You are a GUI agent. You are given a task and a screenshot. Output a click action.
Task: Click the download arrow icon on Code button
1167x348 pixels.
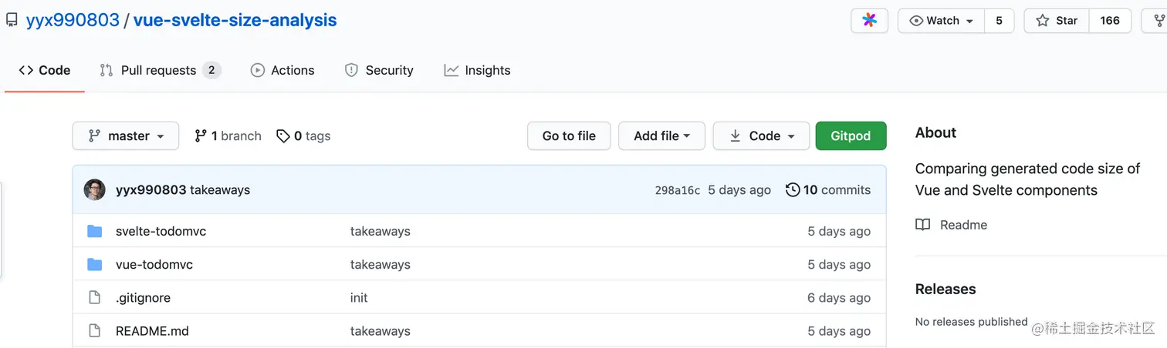tap(734, 136)
